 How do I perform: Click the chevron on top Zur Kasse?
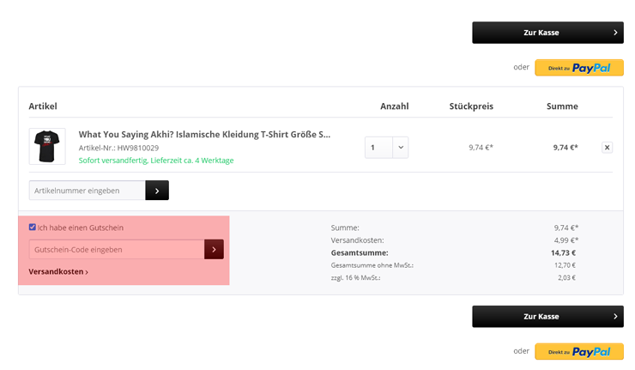[x=615, y=33]
